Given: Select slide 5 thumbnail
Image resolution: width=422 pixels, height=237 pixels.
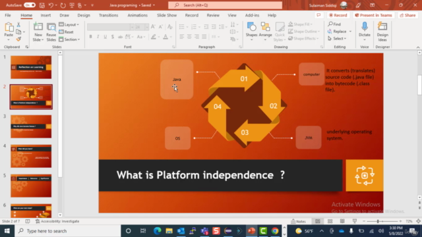Looking at the screenshot, I should click(31, 186).
